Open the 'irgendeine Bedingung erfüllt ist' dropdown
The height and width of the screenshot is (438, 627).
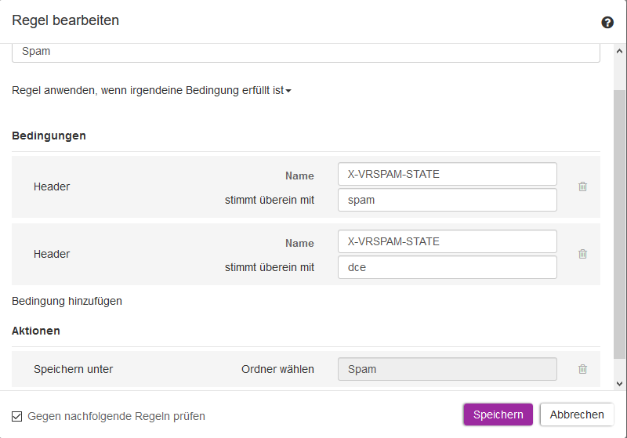click(288, 91)
